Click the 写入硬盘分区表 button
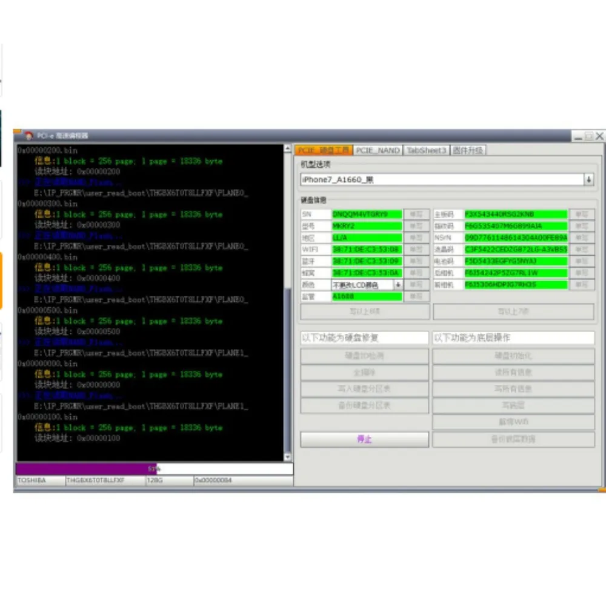Screen dimensions: 606x606 pos(364,389)
